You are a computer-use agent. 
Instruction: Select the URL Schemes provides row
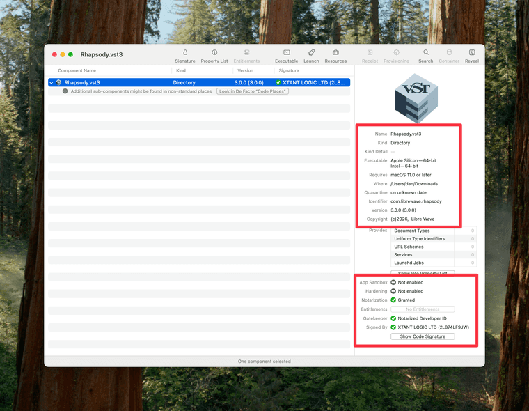pyautogui.click(x=434, y=247)
